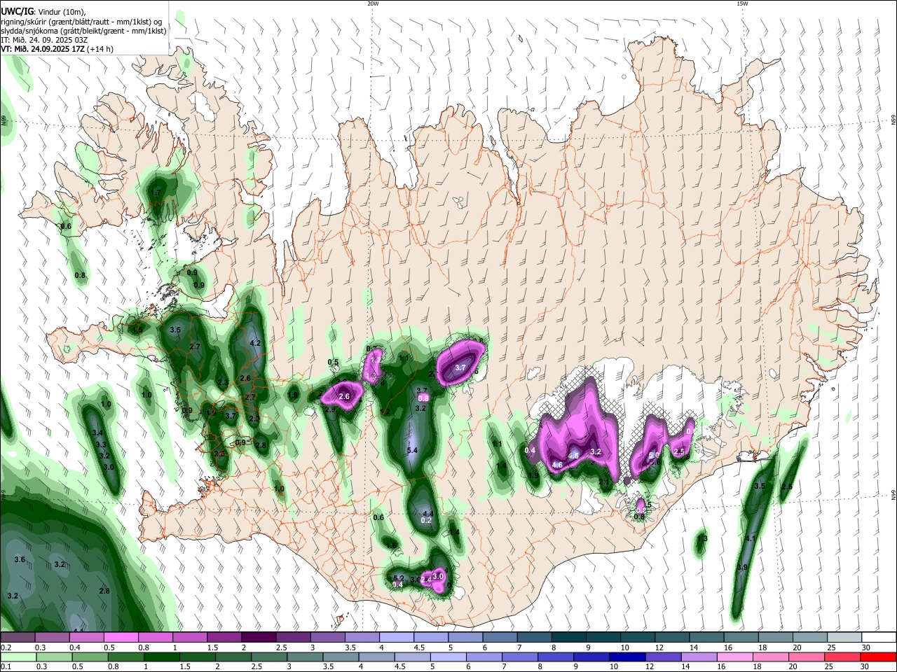Click the 3.9 value off the southeast coast
The height and width of the screenshot is (672, 897).
pyautogui.click(x=742, y=567)
